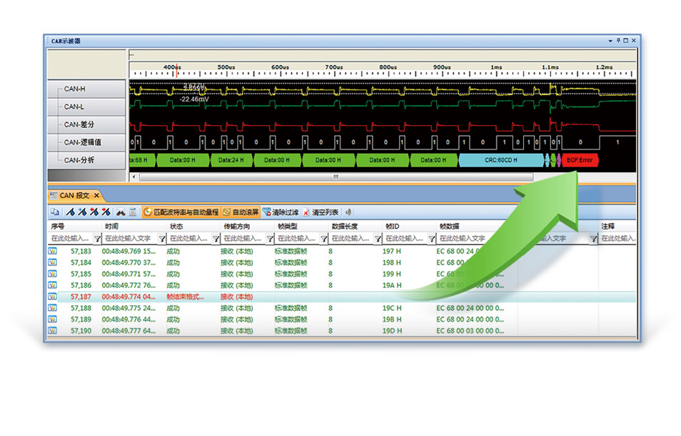The height and width of the screenshot is (436, 681).
Task: Open filter dropdown for 序号 column
Action: pos(96,239)
